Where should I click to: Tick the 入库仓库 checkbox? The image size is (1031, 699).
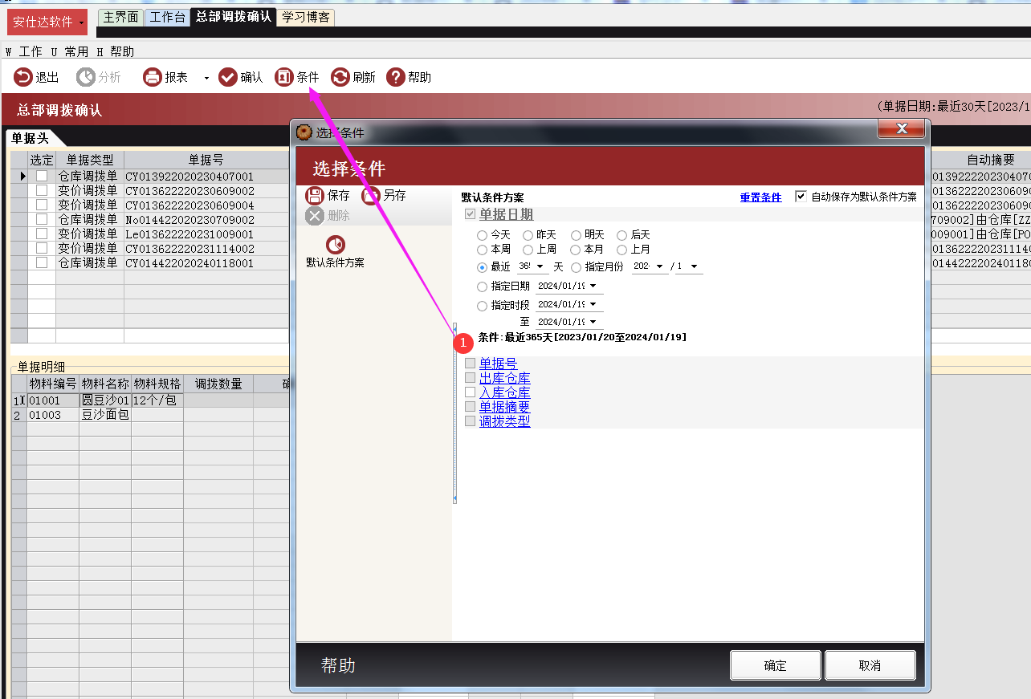471,392
